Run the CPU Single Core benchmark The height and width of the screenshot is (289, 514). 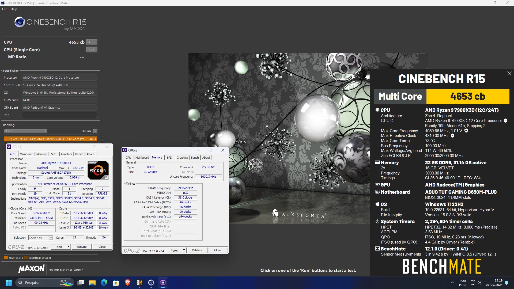(x=92, y=50)
